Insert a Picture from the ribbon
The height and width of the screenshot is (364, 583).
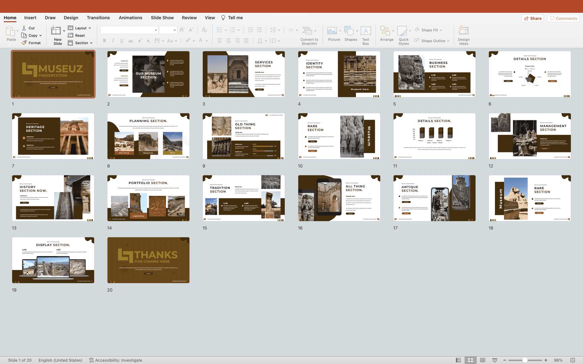[332, 31]
